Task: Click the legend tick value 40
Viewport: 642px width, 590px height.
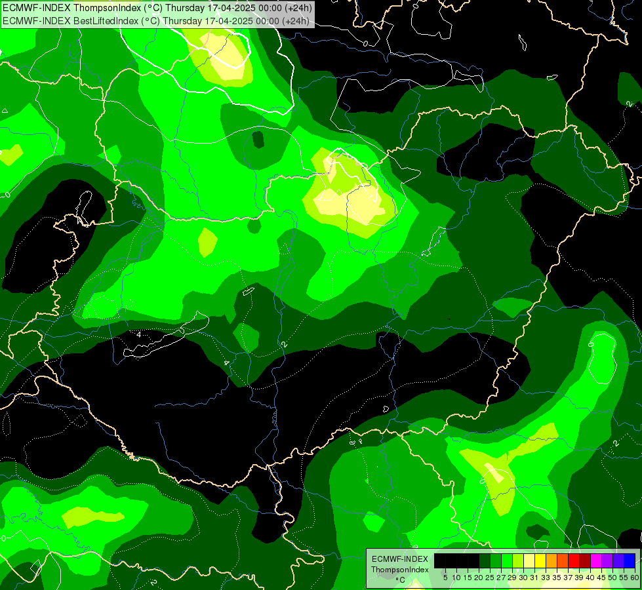Action: [x=590, y=578]
